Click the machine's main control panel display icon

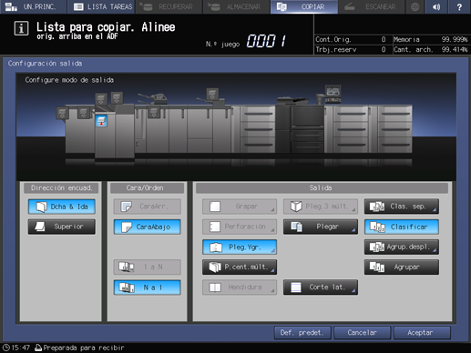[333, 95]
